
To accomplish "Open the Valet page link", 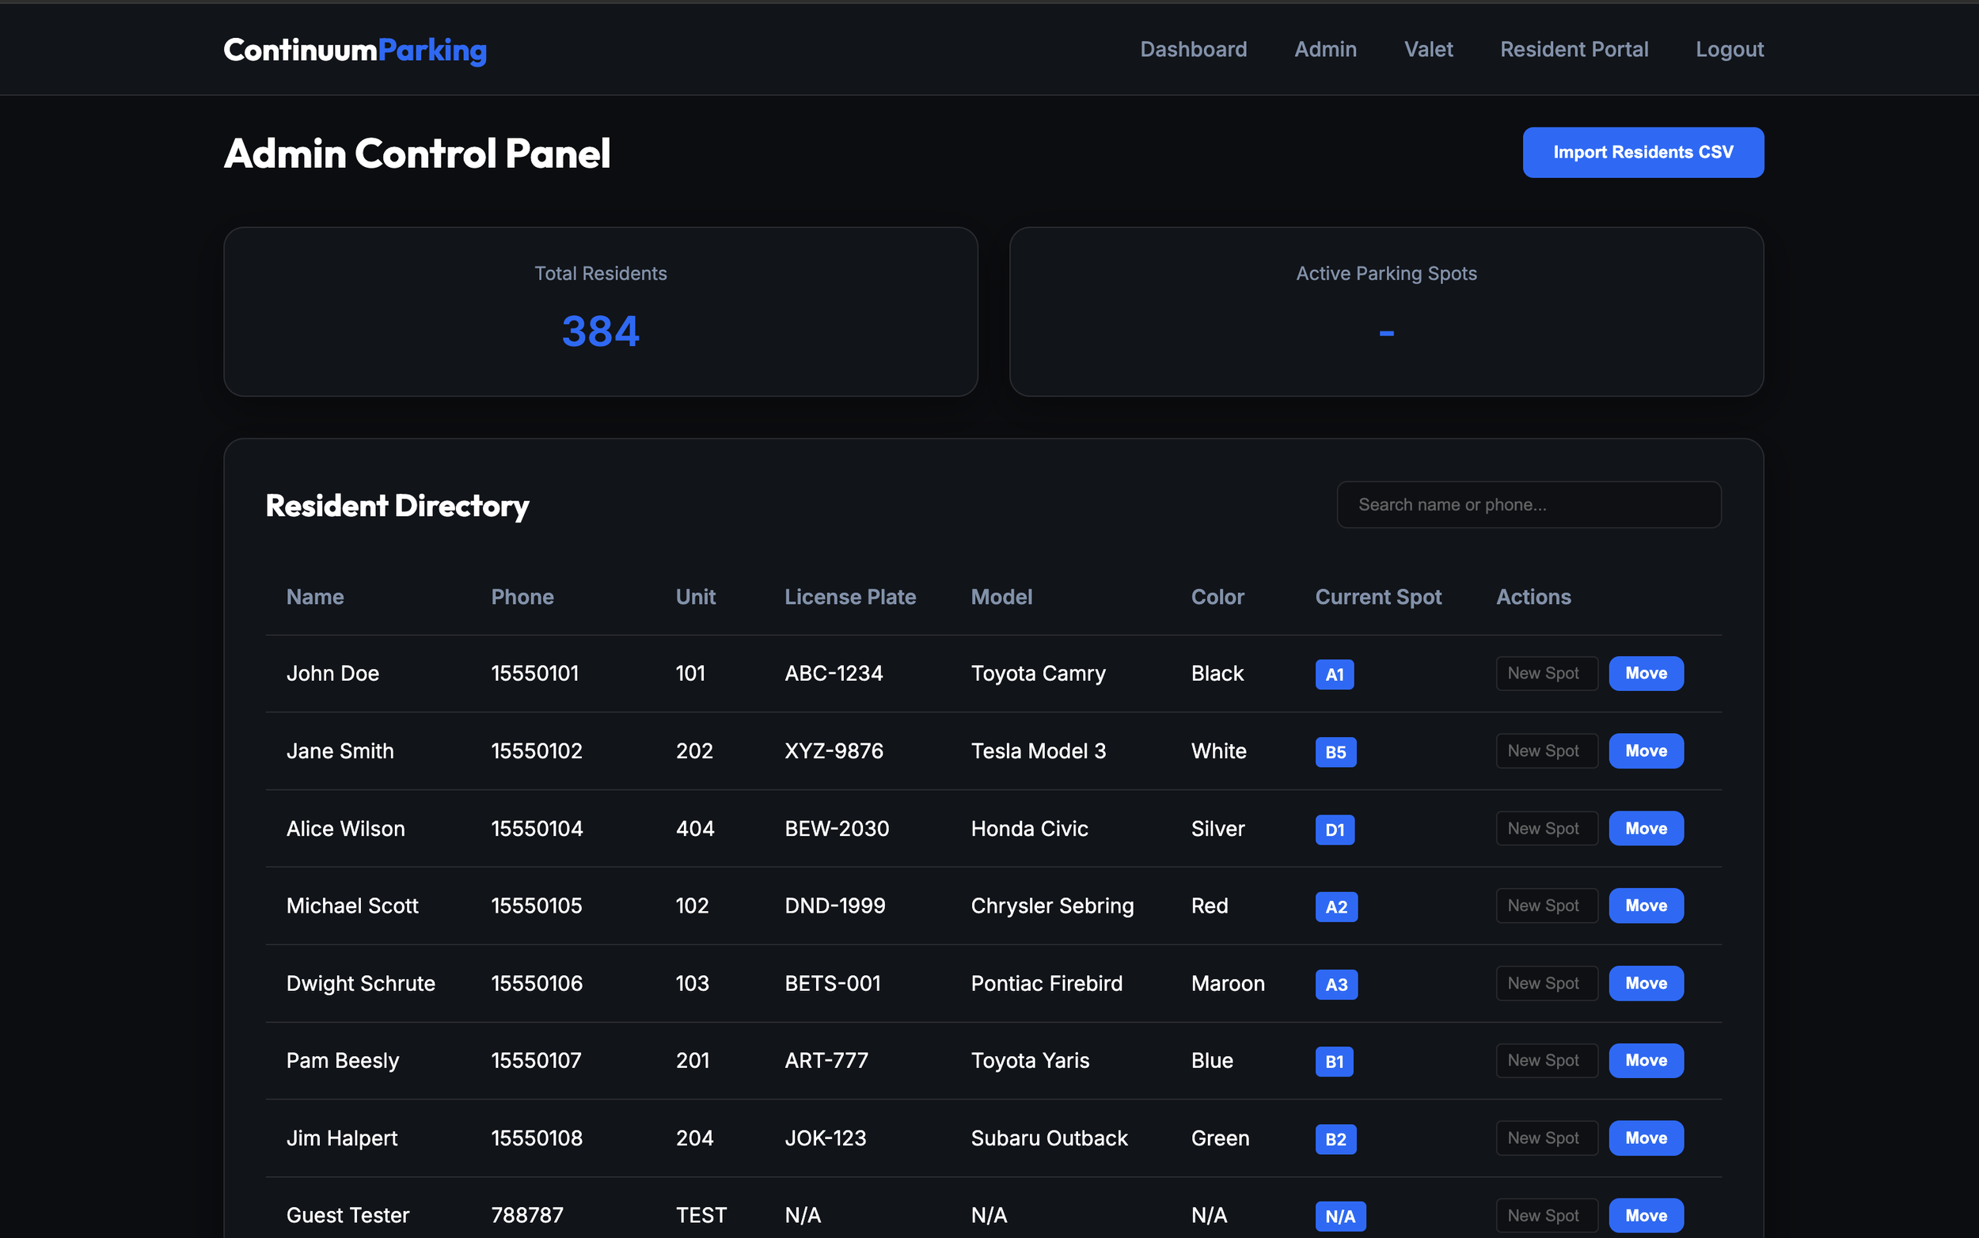I will pyautogui.click(x=1428, y=49).
